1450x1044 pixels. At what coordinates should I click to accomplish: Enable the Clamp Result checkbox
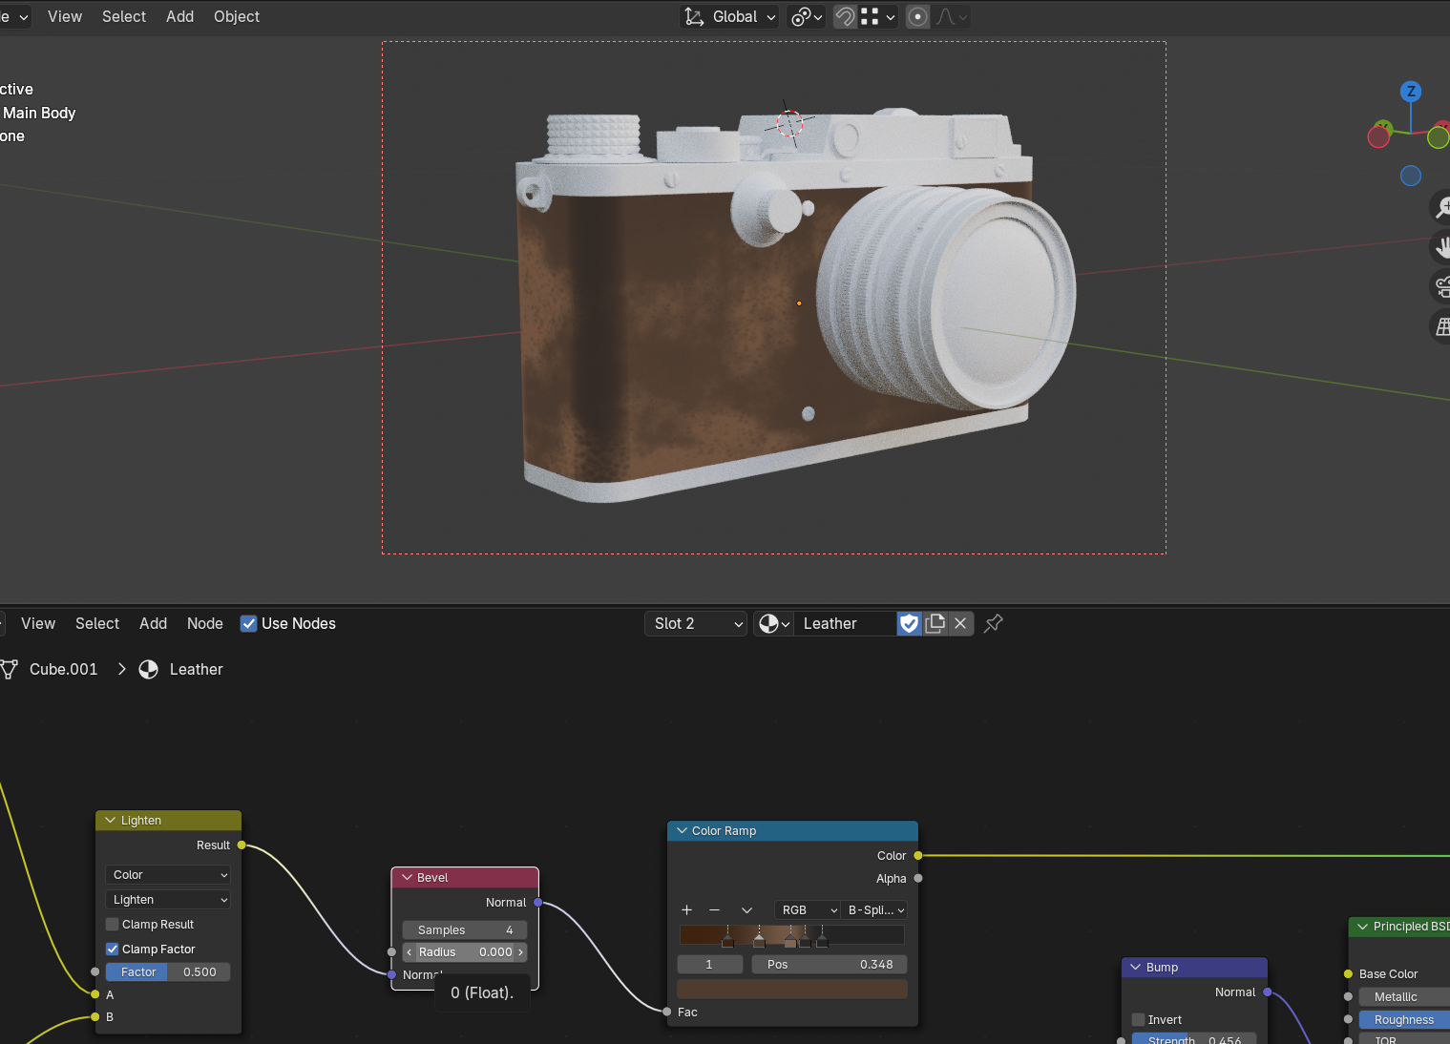click(x=113, y=924)
